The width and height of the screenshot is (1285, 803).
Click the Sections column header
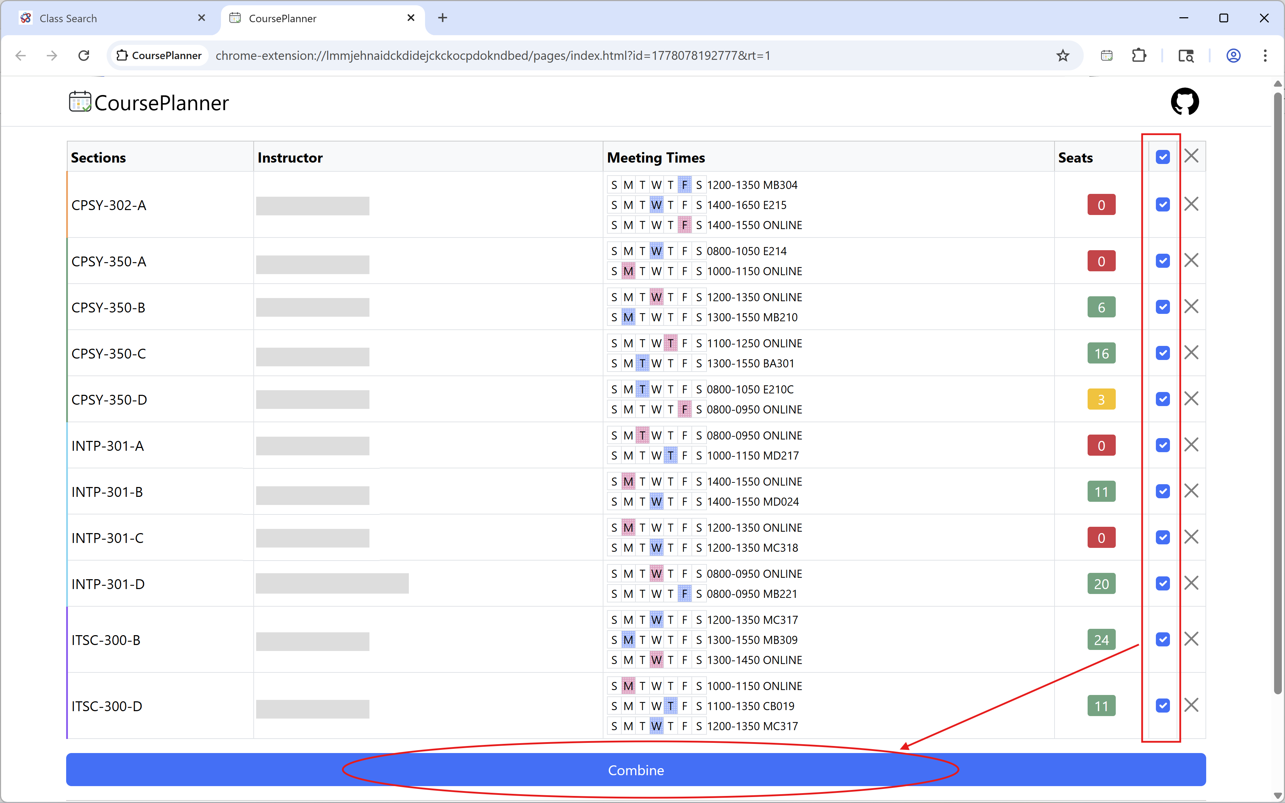pos(98,157)
